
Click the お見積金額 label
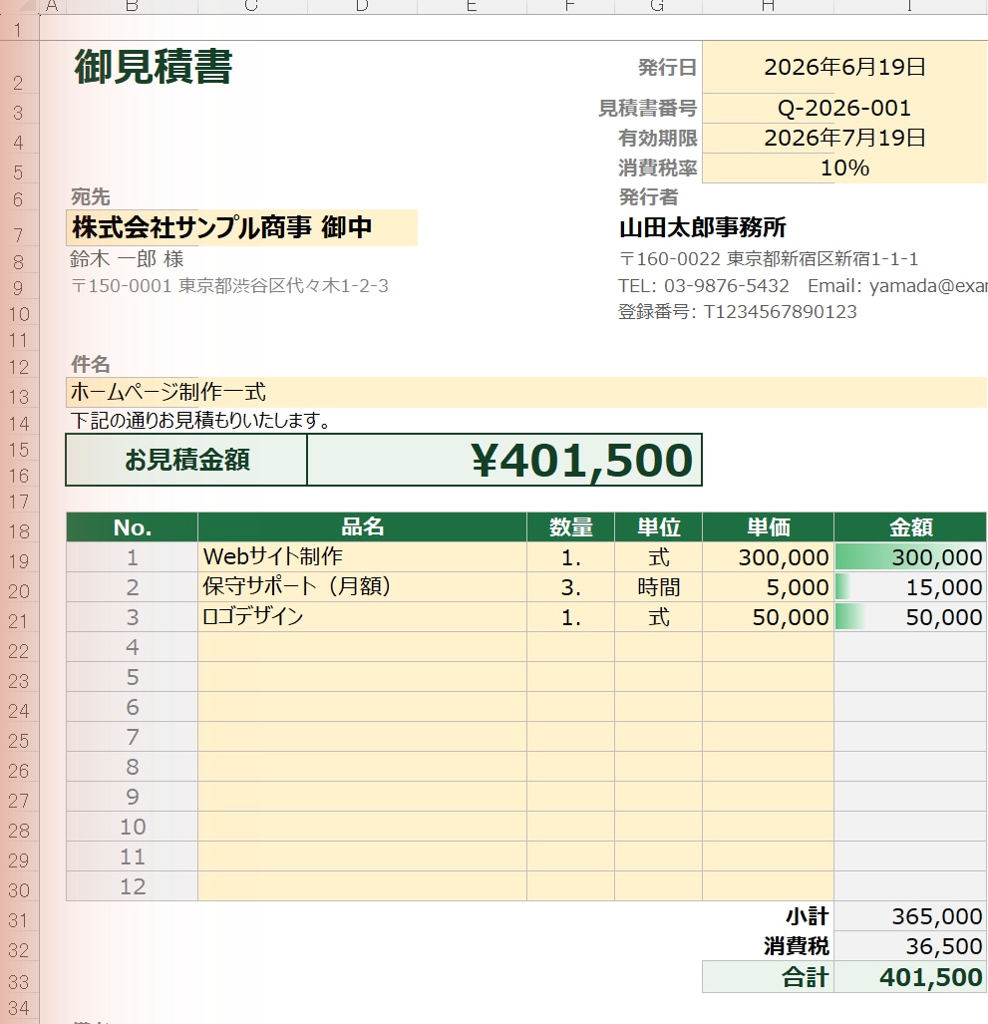186,460
